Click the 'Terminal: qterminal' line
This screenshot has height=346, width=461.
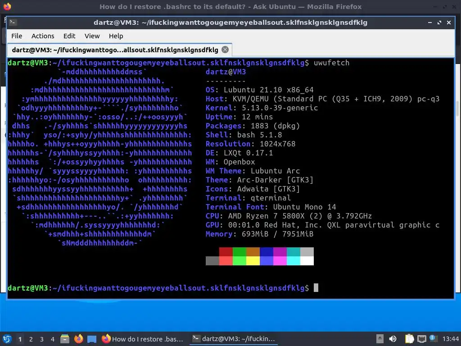tap(249, 198)
